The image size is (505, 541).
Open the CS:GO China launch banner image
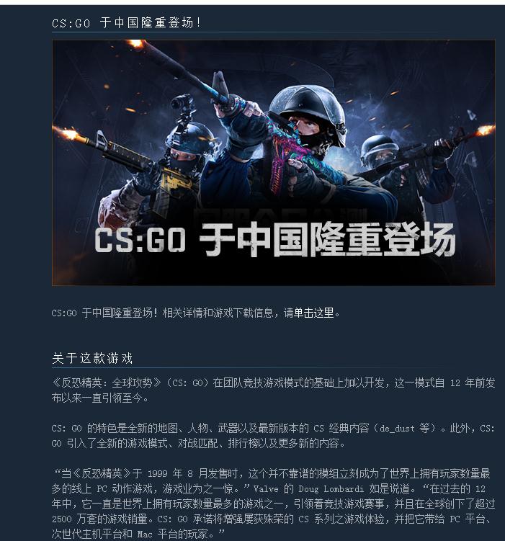tap(274, 163)
